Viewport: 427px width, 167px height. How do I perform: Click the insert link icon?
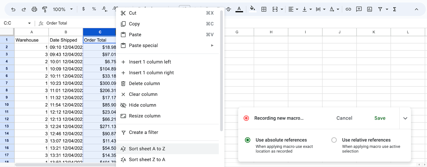[348, 9]
